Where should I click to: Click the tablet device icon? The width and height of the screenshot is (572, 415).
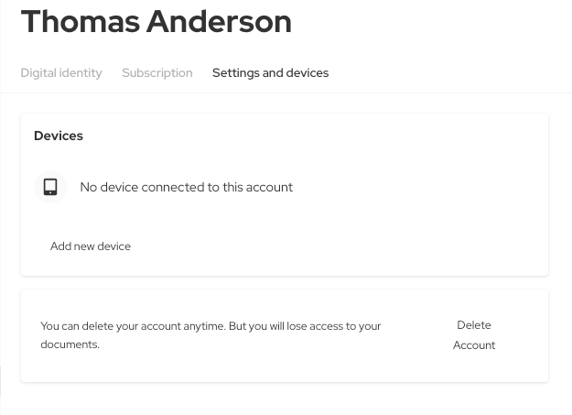pyautogui.click(x=50, y=187)
